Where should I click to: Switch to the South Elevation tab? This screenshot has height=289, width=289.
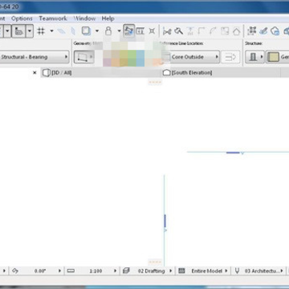pos(188,72)
